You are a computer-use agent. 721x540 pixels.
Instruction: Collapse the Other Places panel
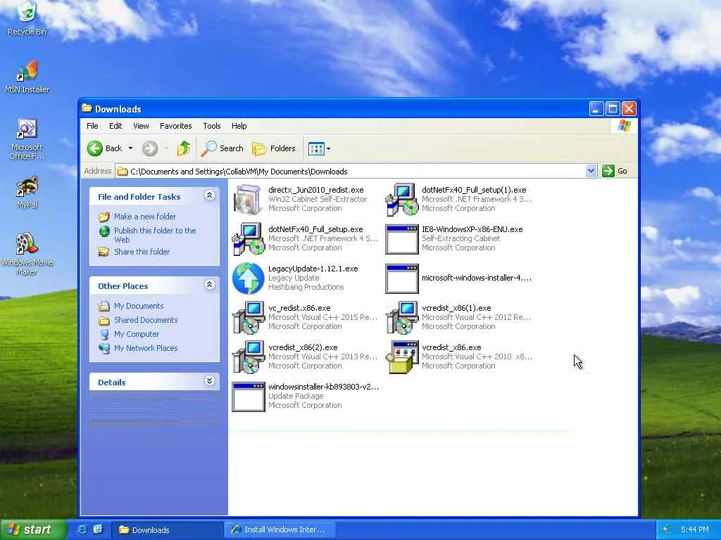[x=209, y=285]
